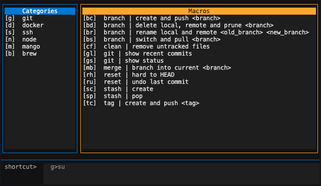Select 'stash | create' macro

pos(199,89)
